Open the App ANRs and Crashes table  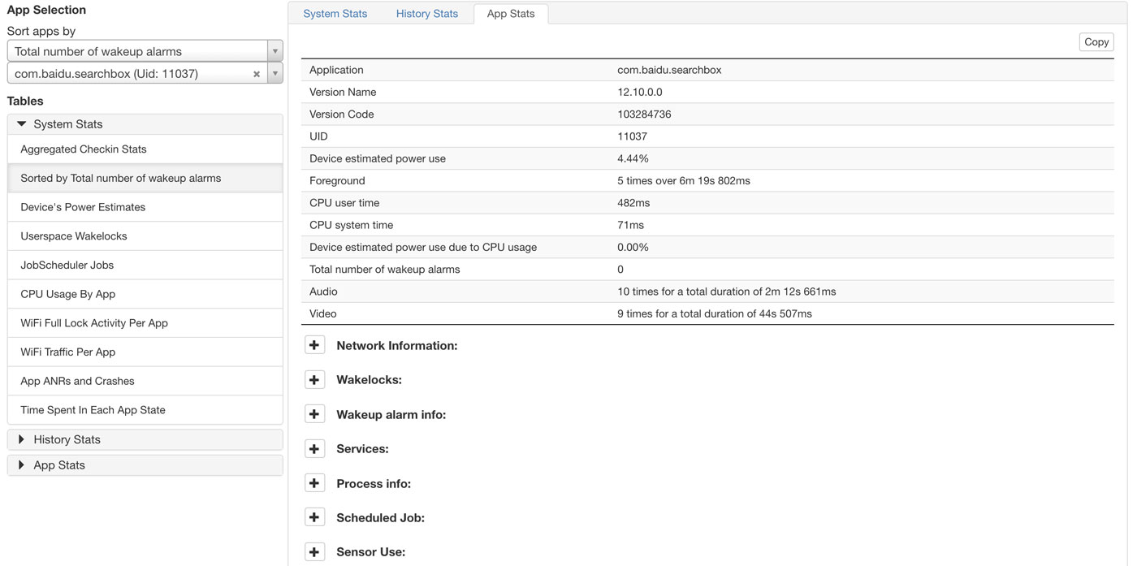76,380
